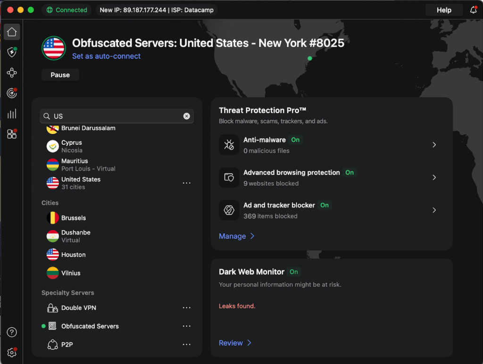
Task: Click the Threat Protection Pro heading
Action: pyautogui.click(x=262, y=110)
